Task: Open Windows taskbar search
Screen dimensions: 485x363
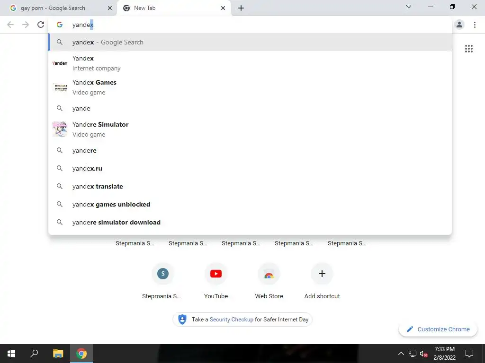Action: click(34, 354)
